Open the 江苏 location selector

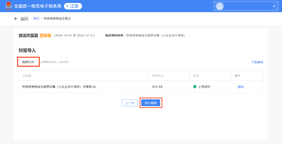[x=73, y=6]
